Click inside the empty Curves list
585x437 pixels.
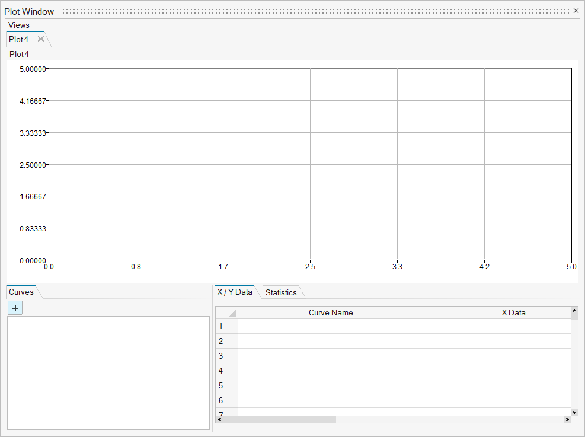[108, 372]
